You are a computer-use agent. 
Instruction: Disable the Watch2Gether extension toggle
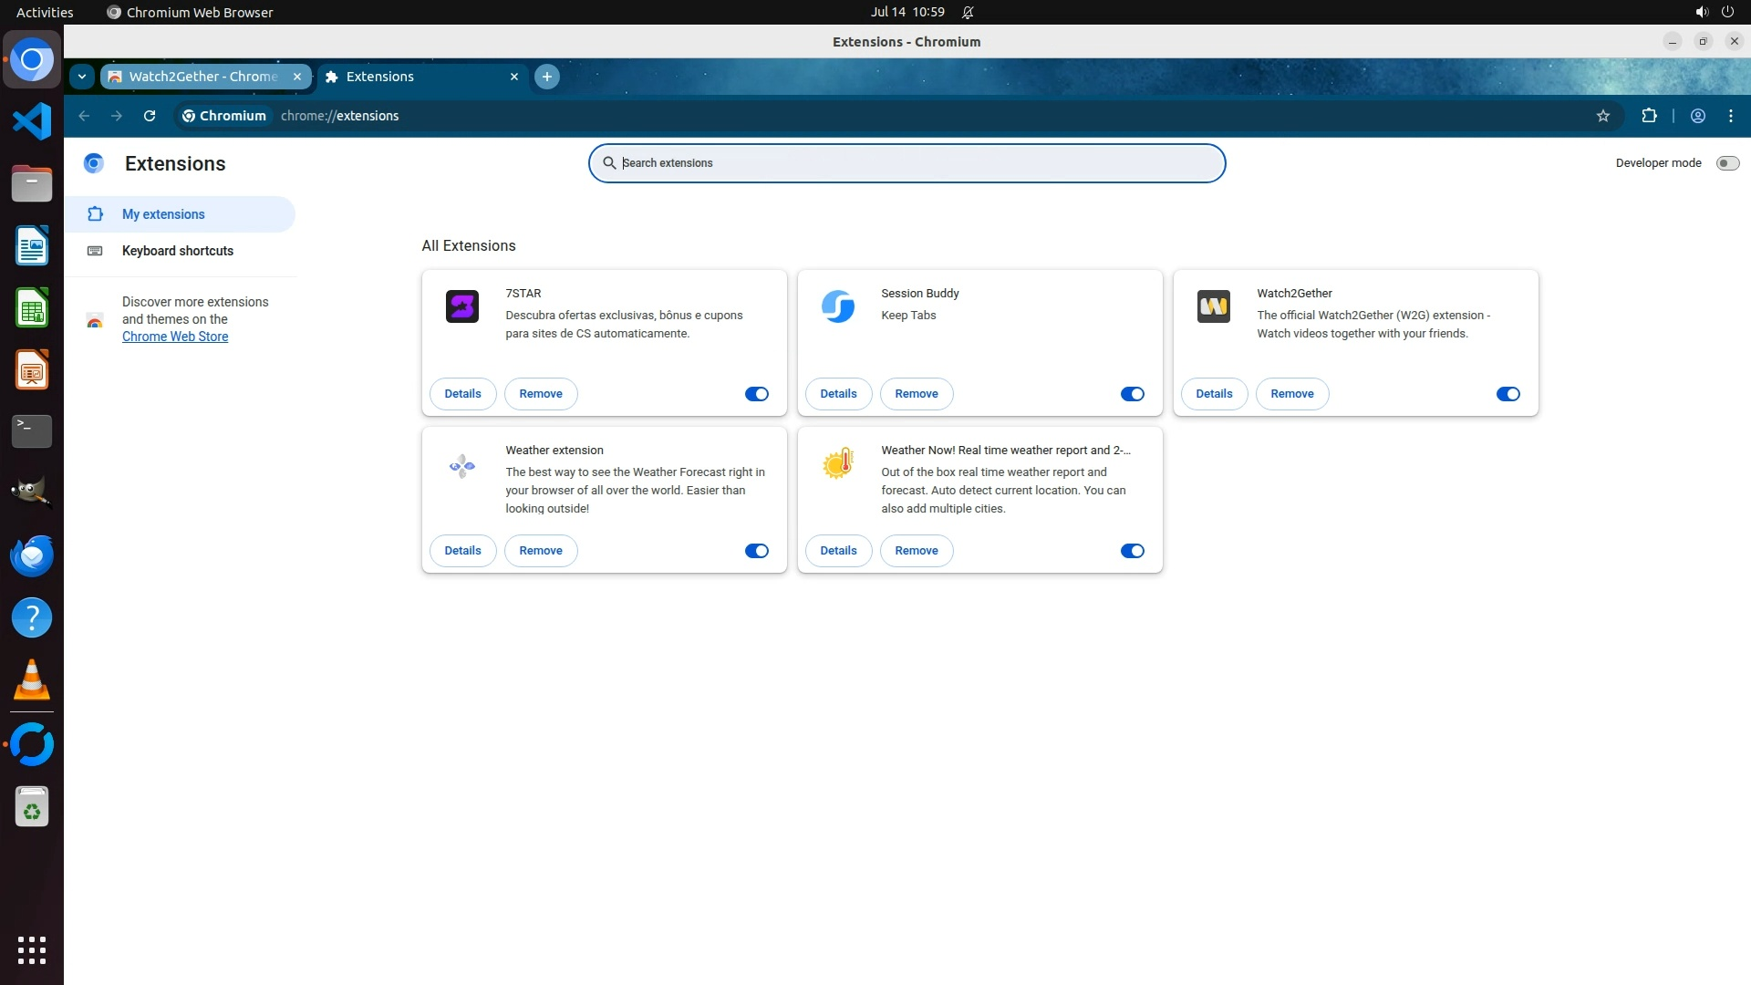click(1508, 394)
